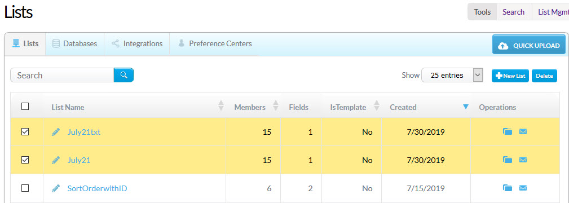This screenshot has width=569, height=203.
Task: Click the pencil edit icon for July21
Action: tap(55, 160)
